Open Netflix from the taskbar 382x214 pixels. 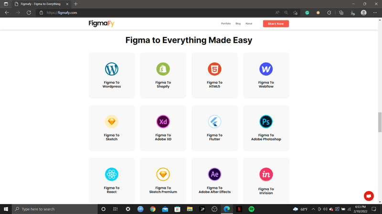tap(239, 209)
